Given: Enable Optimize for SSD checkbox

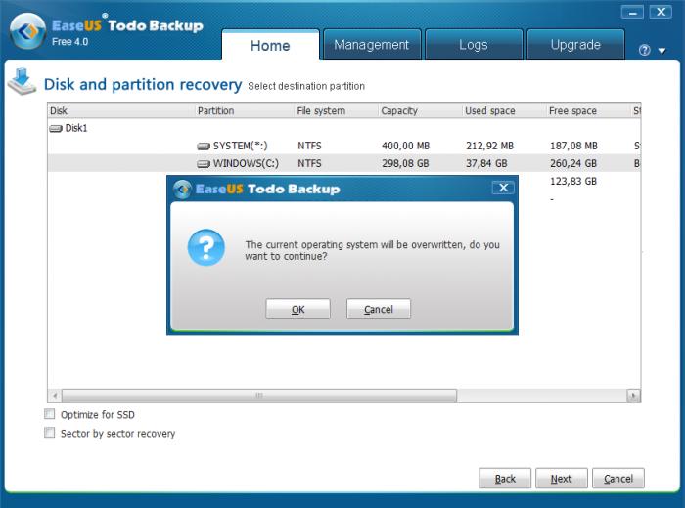Looking at the screenshot, I should coord(50,414).
